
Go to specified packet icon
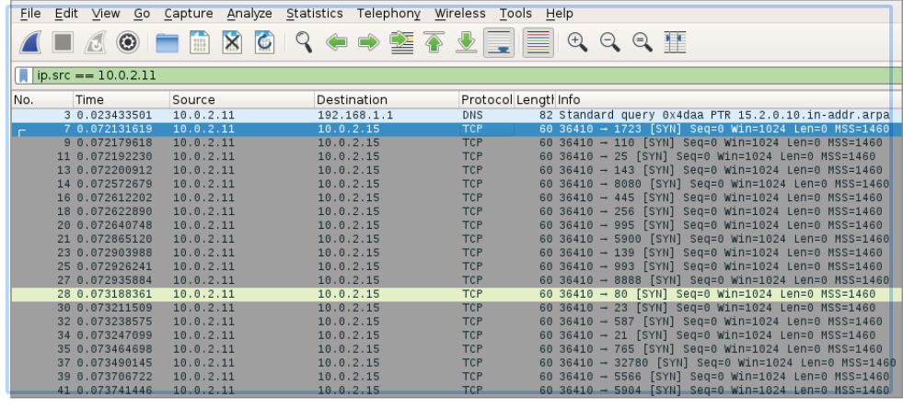(401, 42)
